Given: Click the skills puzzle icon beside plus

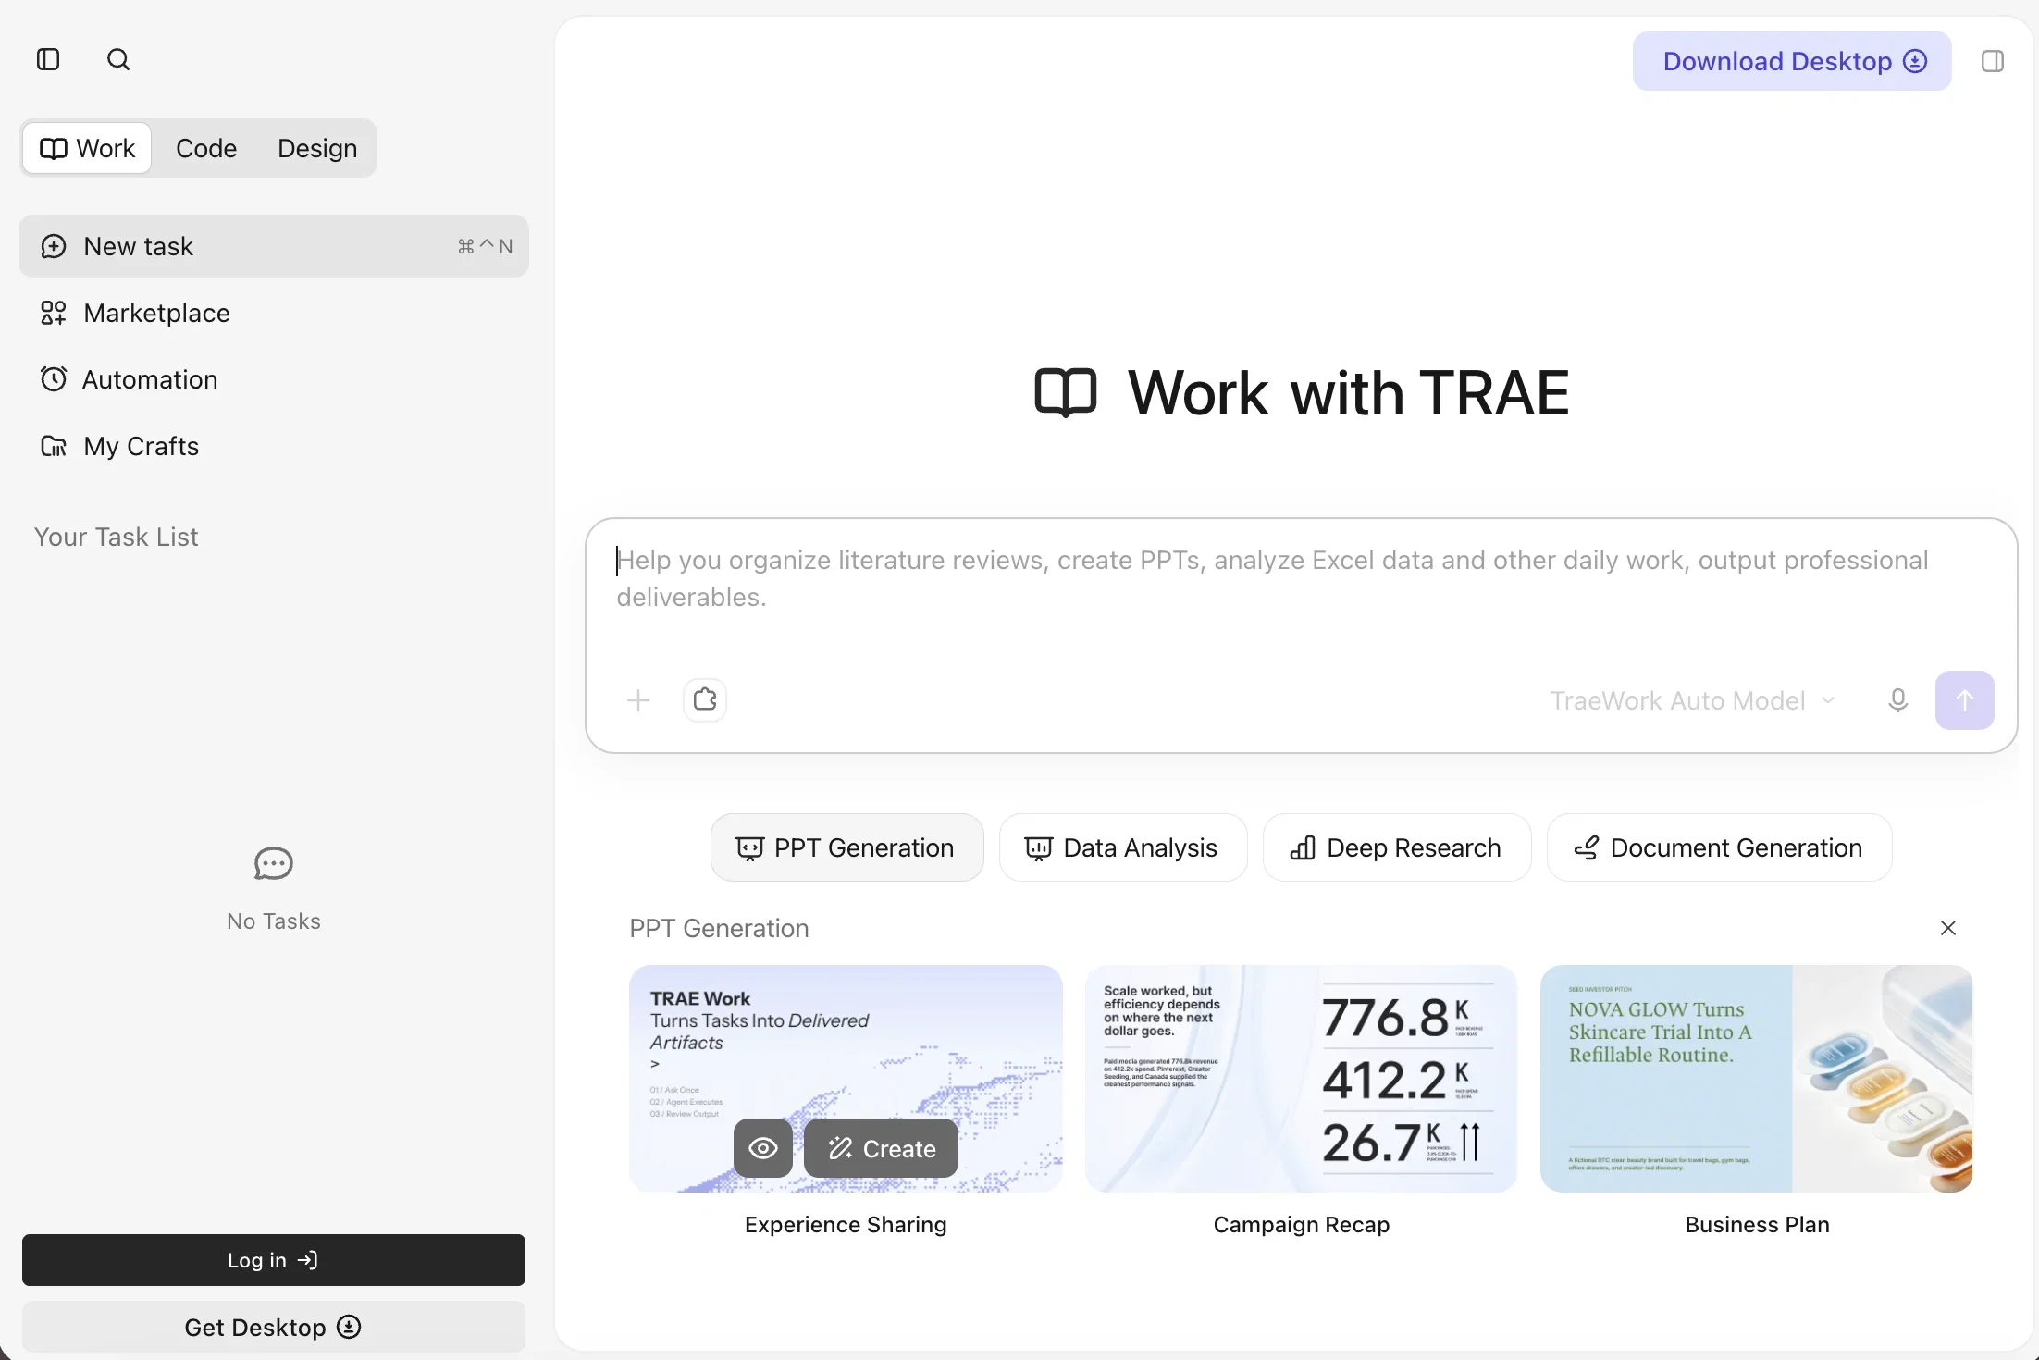Looking at the screenshot, I should click(x=705, y=699).
